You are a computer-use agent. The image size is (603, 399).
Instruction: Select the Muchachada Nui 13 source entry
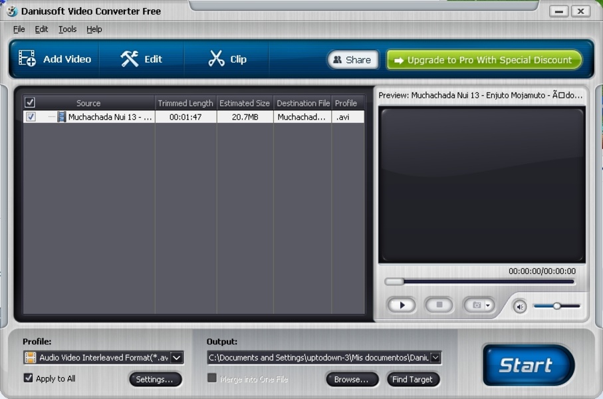click(x=110, y=117)
